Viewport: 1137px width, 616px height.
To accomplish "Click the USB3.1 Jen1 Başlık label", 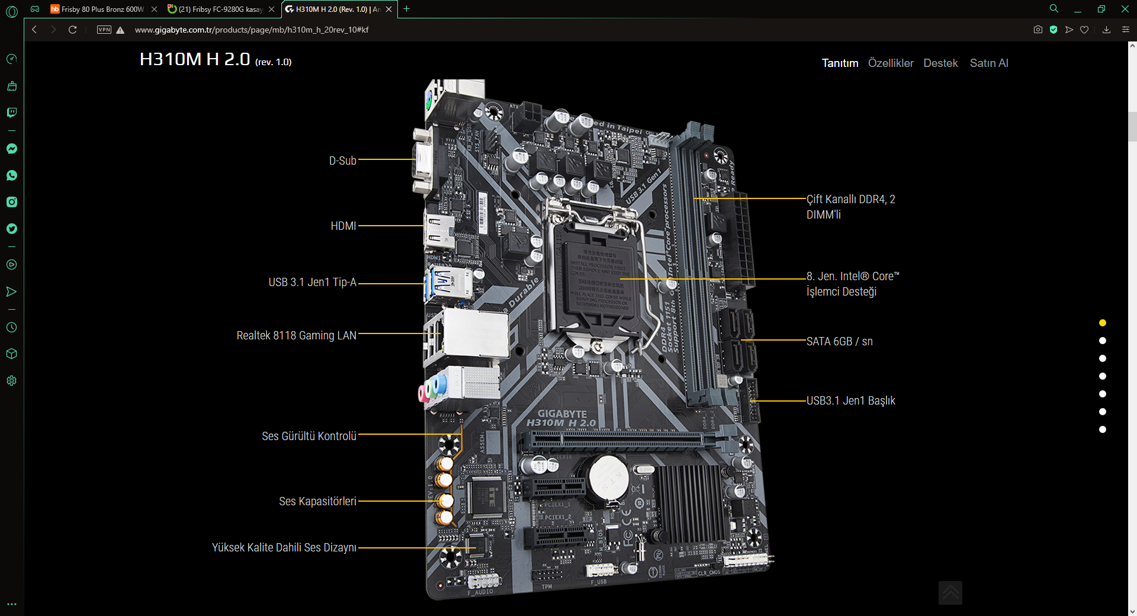I will [851, 400].
